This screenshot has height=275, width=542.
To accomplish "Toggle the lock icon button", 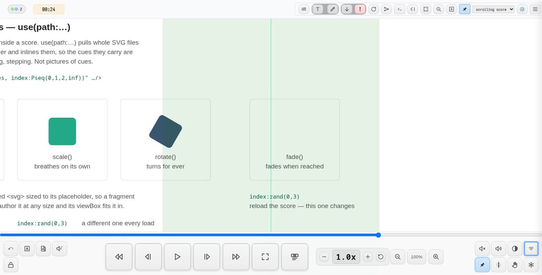I will tap(11, 265).
